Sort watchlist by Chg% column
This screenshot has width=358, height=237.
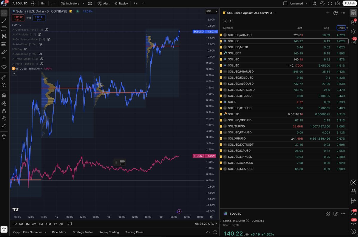tap(341, 28)
